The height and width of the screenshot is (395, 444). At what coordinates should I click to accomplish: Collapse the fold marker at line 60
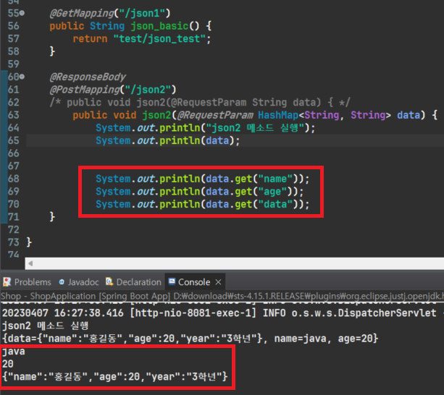coord(22,77)
